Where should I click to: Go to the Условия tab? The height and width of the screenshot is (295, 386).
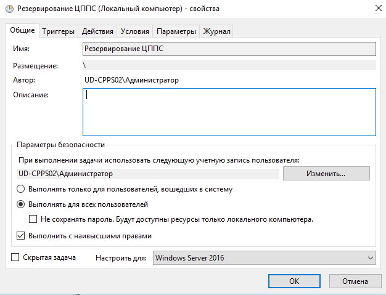[135, 31]
